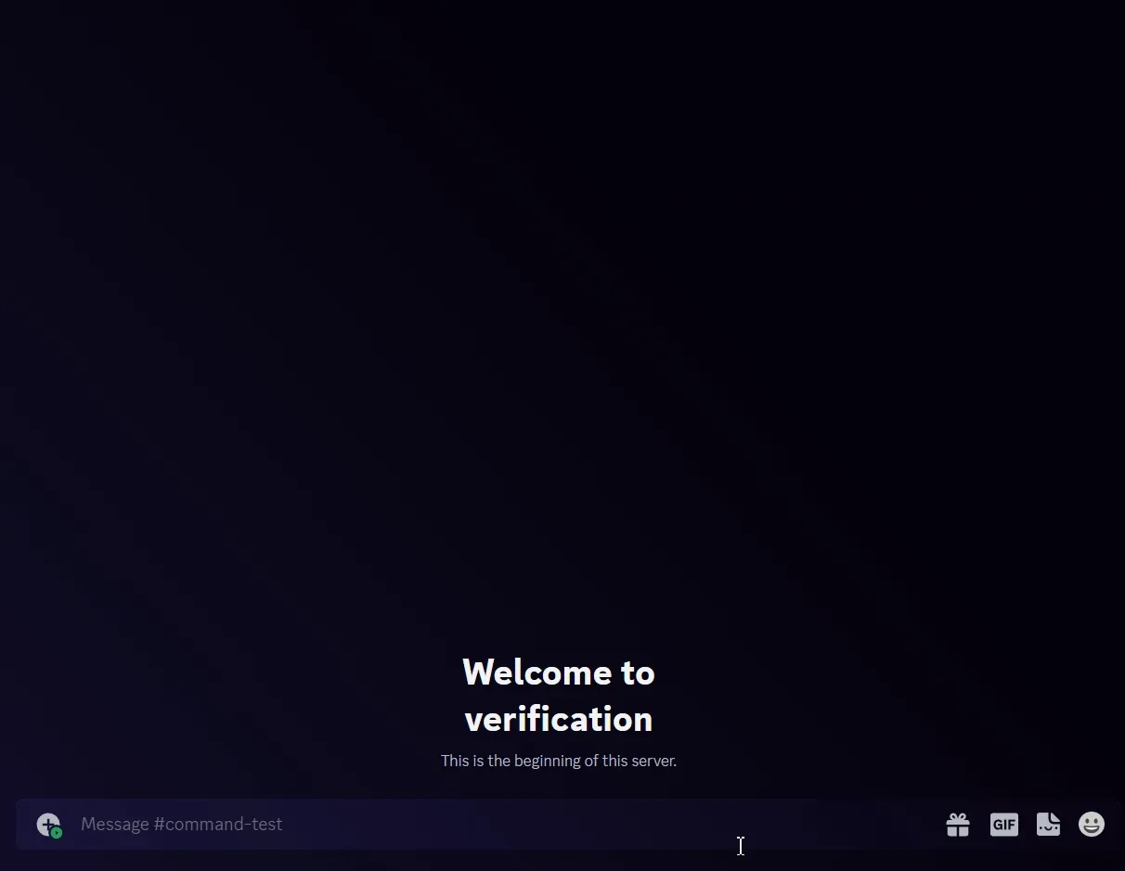Click the "Welcome to" line of the heading
The width and height of the screenshot is (1125, 871).
pos(559,672)
